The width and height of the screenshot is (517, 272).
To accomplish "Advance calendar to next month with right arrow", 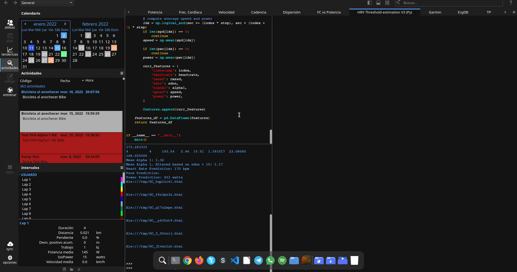I will 65,24.
